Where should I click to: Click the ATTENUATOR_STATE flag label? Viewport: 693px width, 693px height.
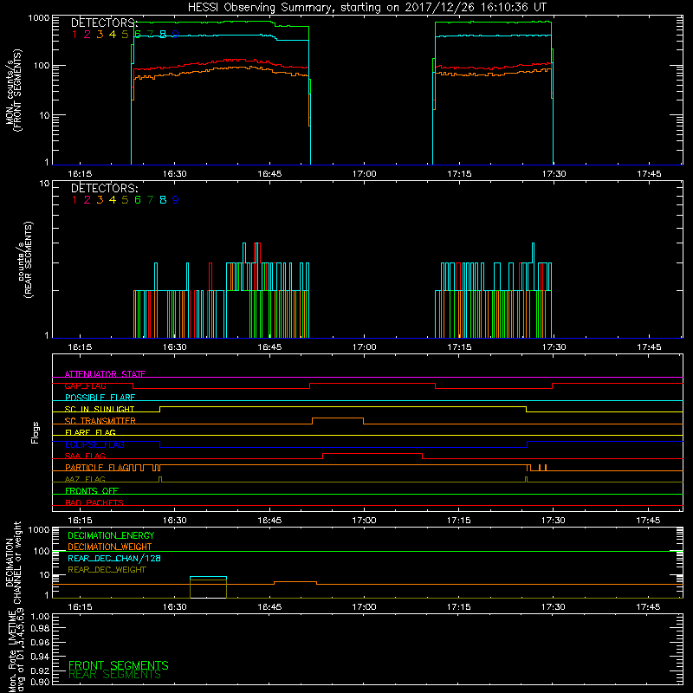(105, 374)
